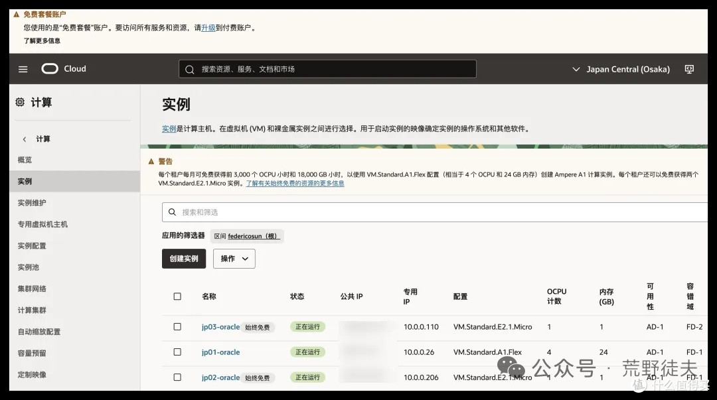Open the hamburger navigation menu

pyautogui.click(x=23, y=69)
